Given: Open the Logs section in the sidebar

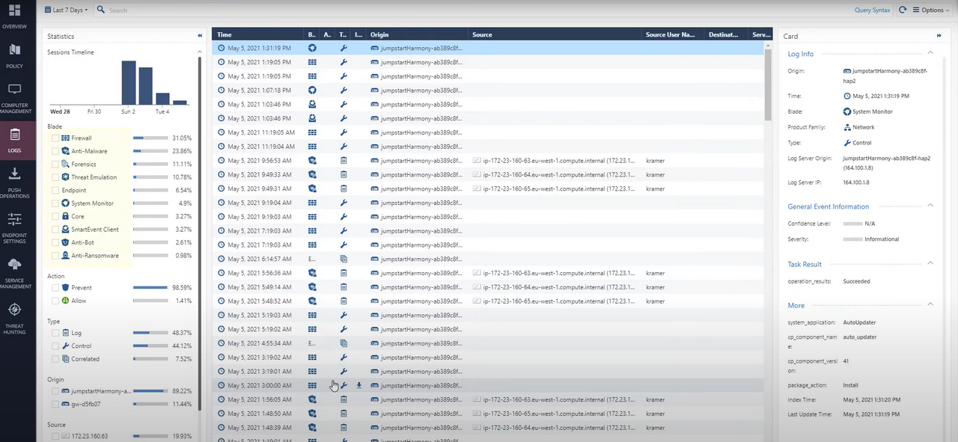Looking at the screenshot, I should click(x=14, y=142).
